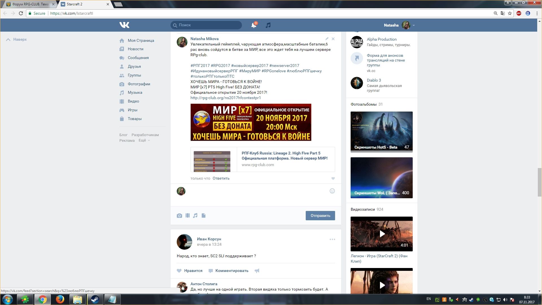Open File Explorer in taskbar
This screenshot has width=542, height=305.
[x=77, y=299]
